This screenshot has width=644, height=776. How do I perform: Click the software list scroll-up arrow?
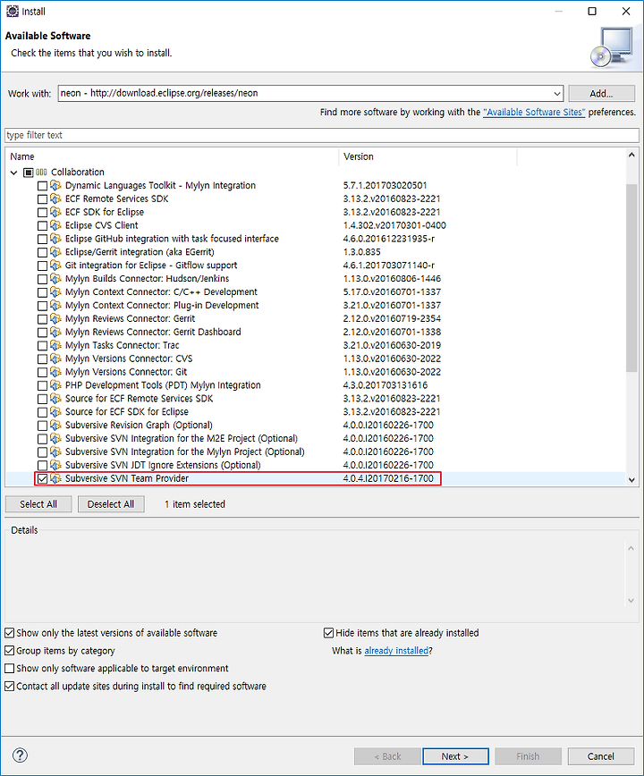[x=631, y=155]
